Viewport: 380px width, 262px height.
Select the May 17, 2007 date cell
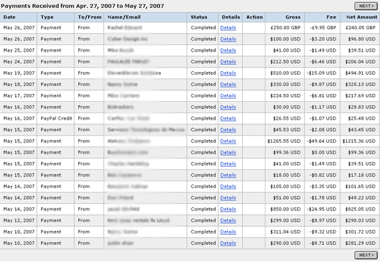point(19,96)
